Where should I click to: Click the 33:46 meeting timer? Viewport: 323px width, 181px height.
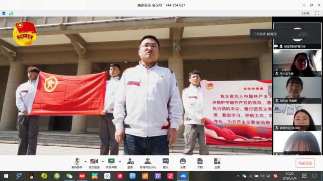tap(305, 13)
